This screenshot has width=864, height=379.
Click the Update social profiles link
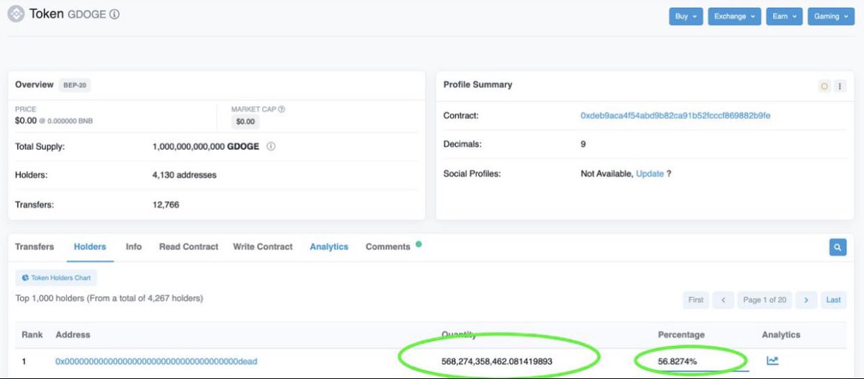pos(649,174)
